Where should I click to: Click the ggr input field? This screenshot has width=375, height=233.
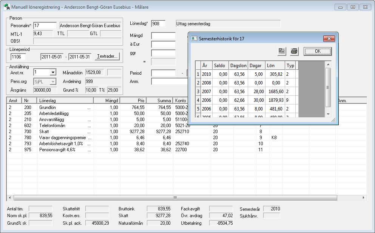[164, 53]
